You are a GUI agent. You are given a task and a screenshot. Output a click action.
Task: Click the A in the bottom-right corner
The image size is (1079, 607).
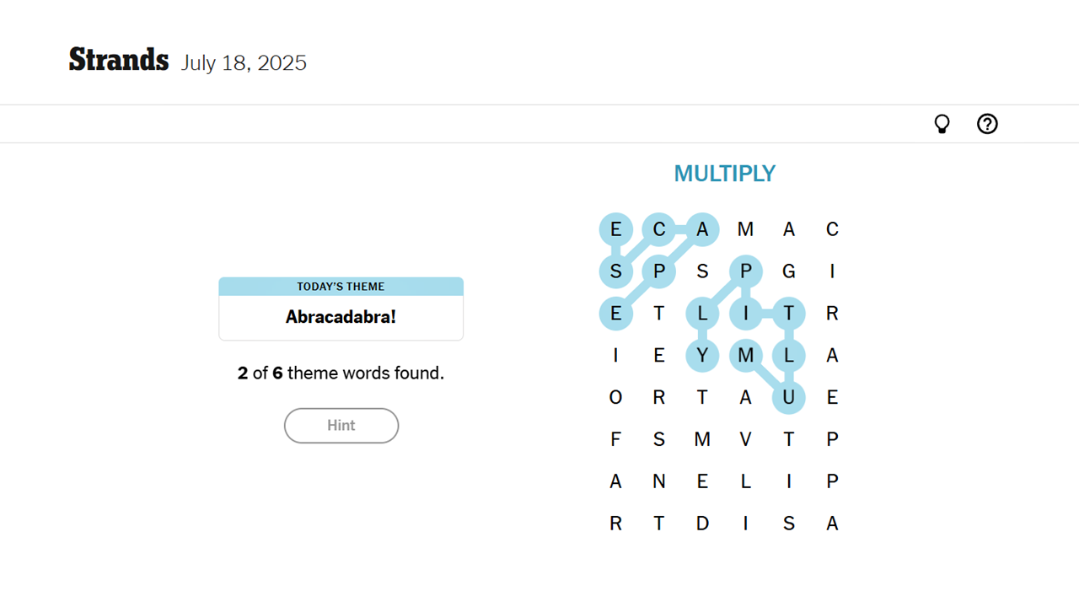pos(832,523)
